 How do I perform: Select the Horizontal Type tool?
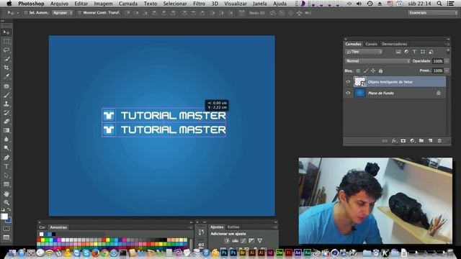[x=6, y=166]
